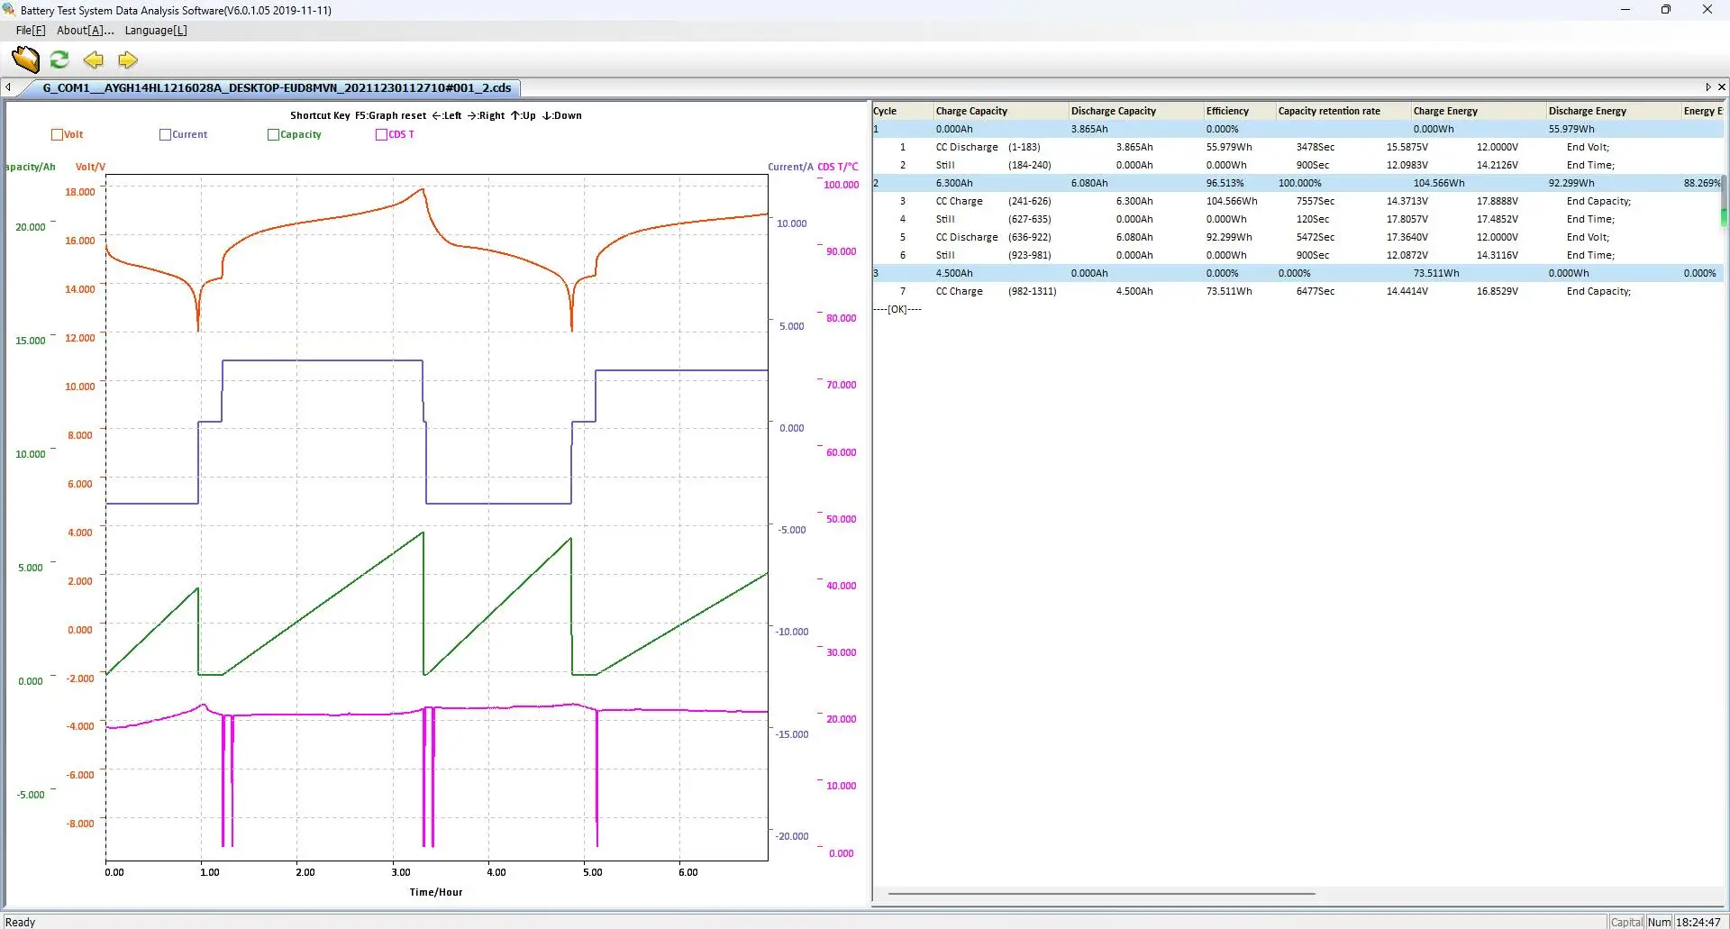The height and width of the screenshot is (929, 1730).
Task: Open the About menu
Action: click(x=85, y=31)
